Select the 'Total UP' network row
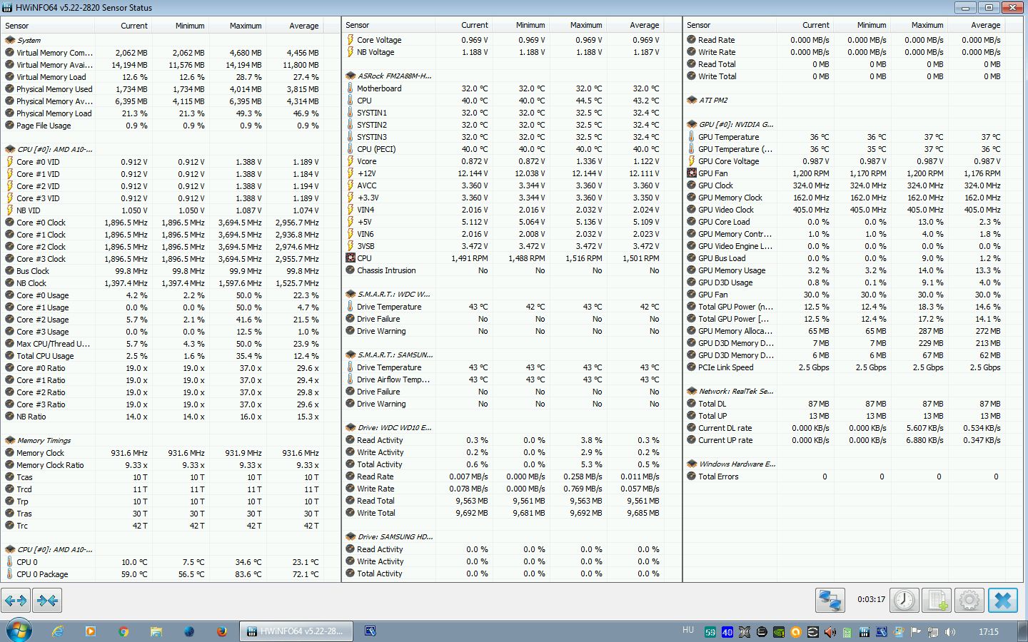Viewport: 1028px width, 642px height. click(853, 416)
